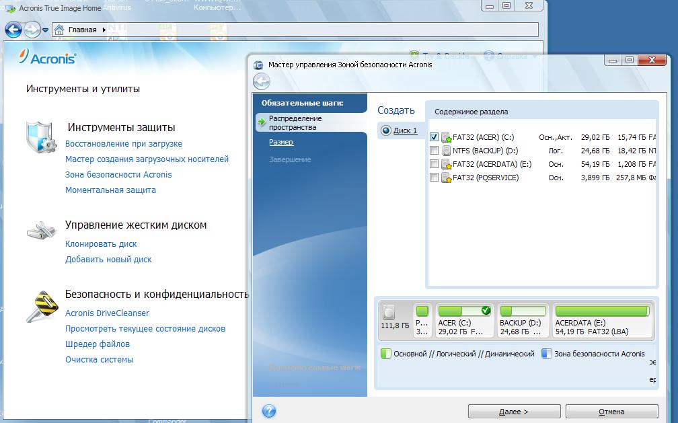Screen dimensions: 678x423
Task: Click the Далее > button
Action: click(x=514, y=412)
